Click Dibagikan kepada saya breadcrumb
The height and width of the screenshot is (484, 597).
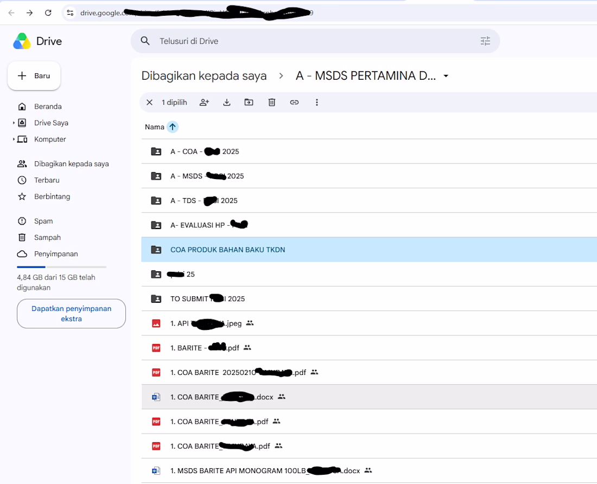(204, 76)
